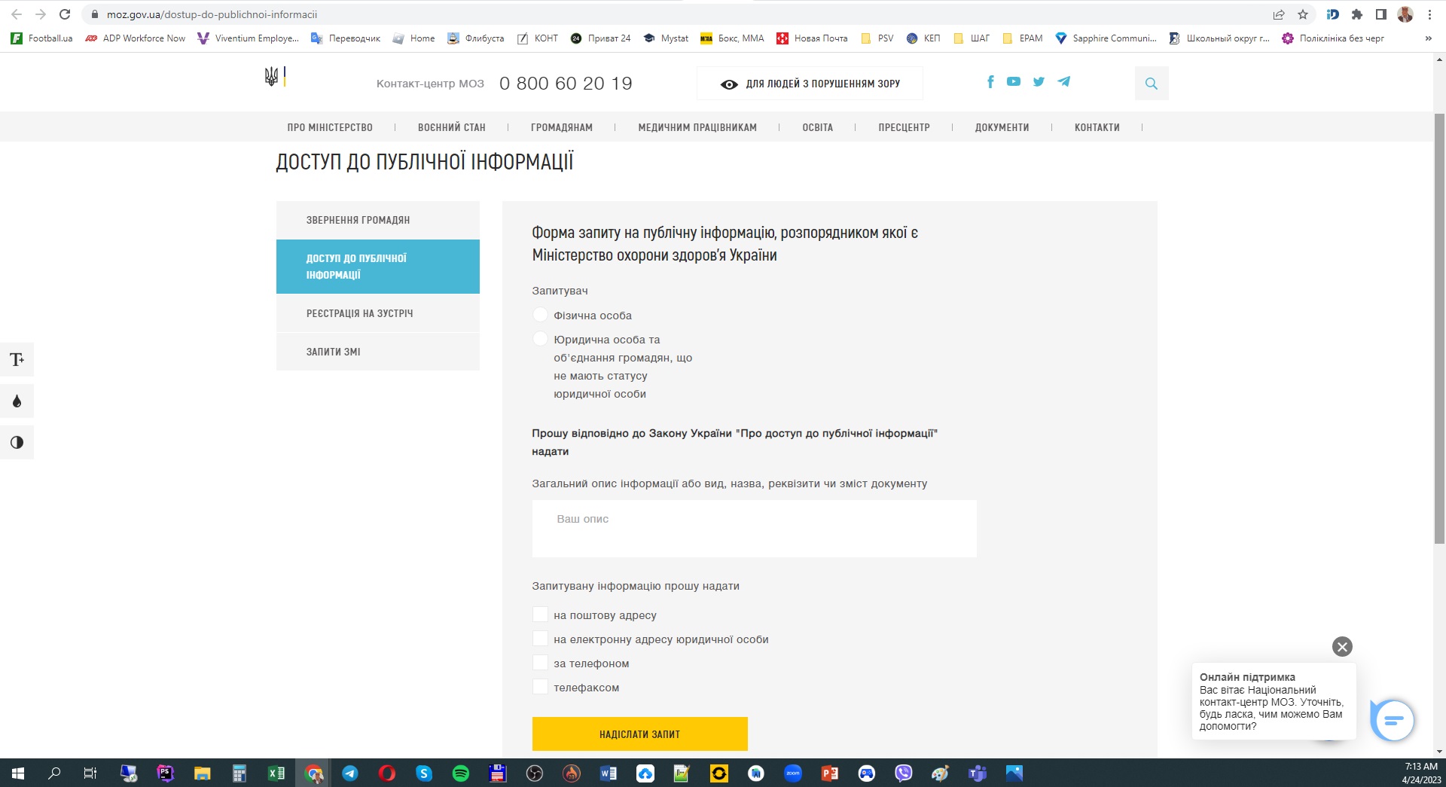Click the font size increase accessibility icon
1446x787 pixels.
click(17, 360)
